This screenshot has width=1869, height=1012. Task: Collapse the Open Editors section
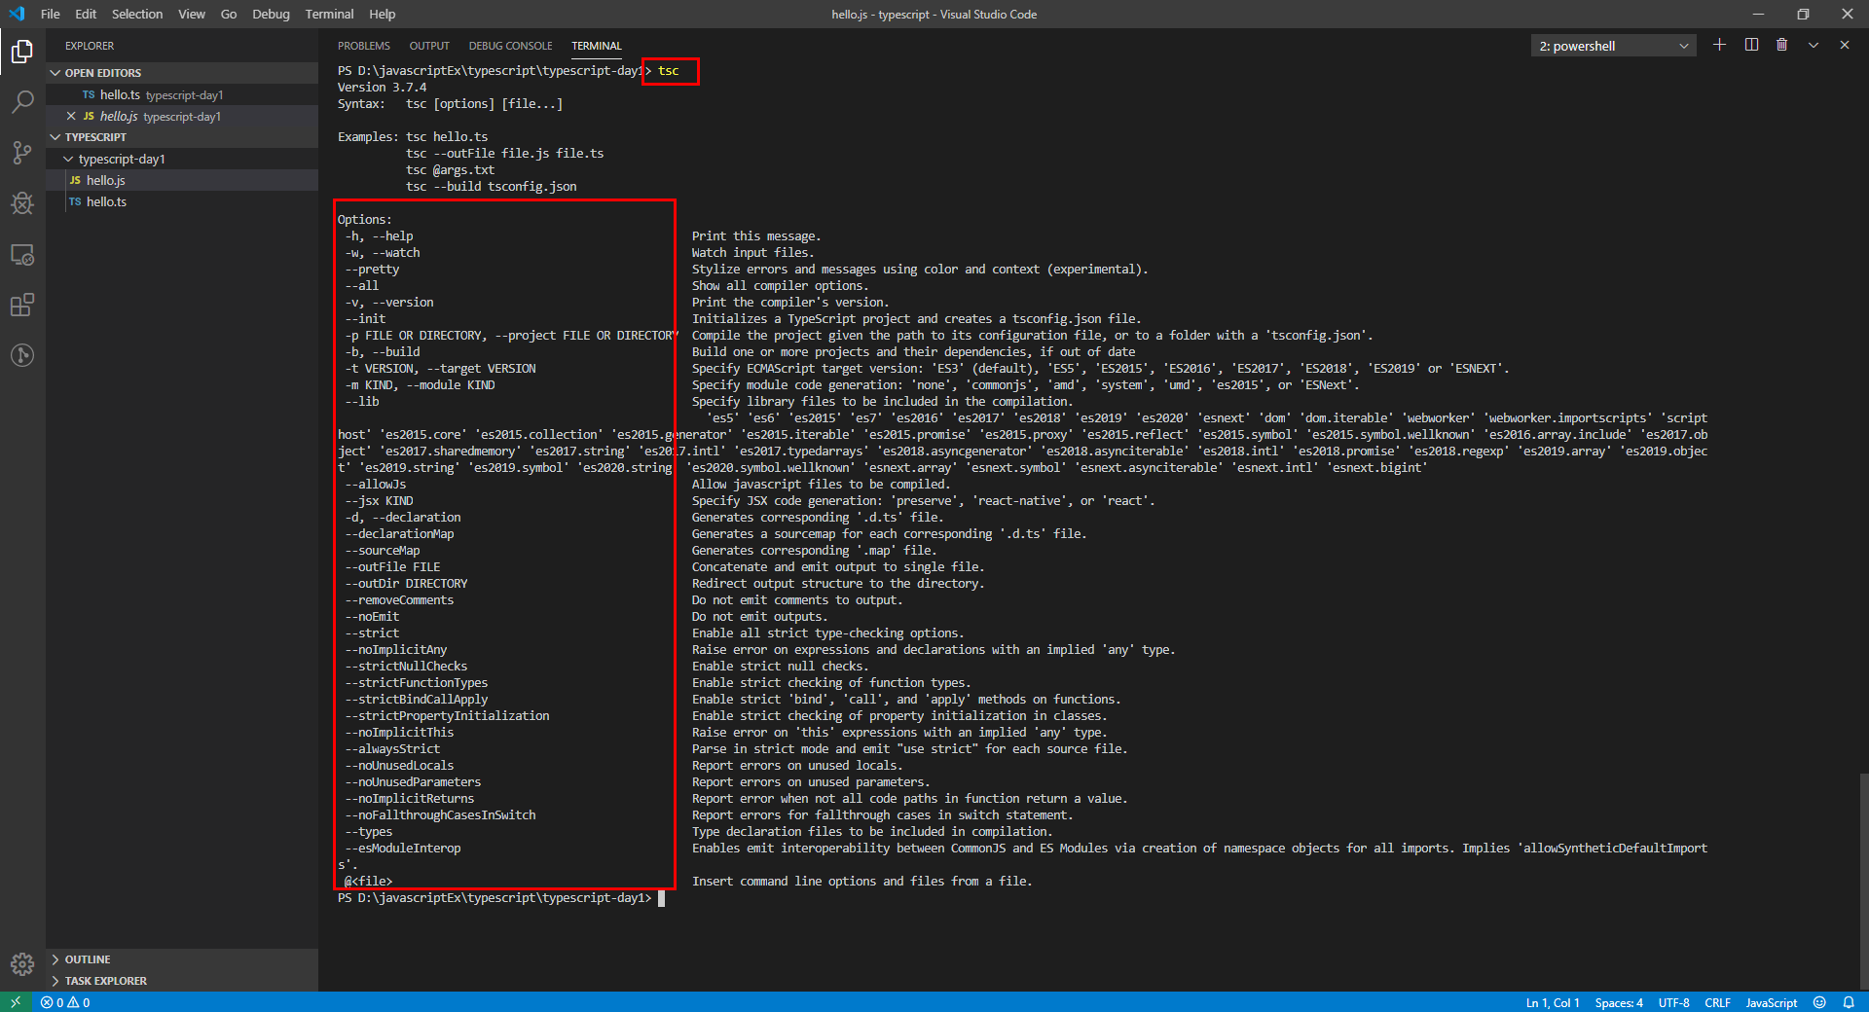[x=182, y=73]
